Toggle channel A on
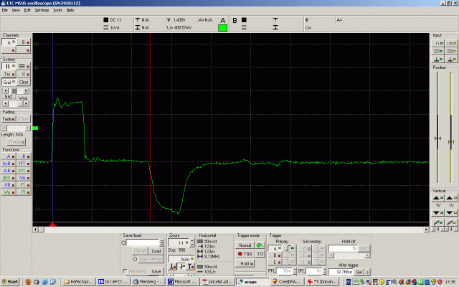The width and height of the screenshot is (459, 287). [x=8, y=42]
